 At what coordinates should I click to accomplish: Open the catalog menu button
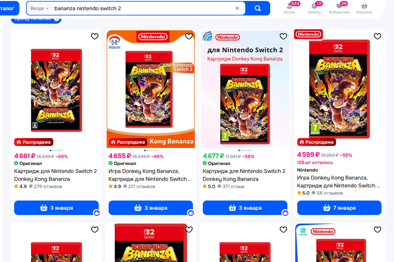(x=8, y=8)
